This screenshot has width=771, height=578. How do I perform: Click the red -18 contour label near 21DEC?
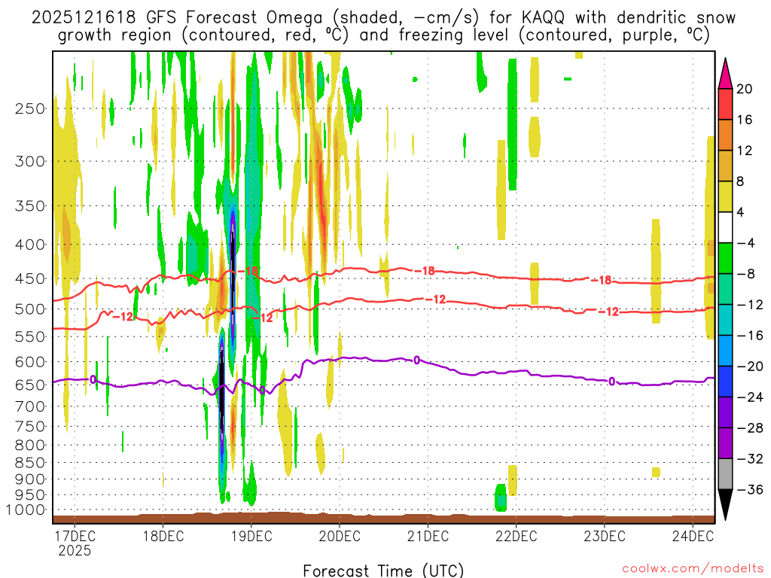click(425, 271)
